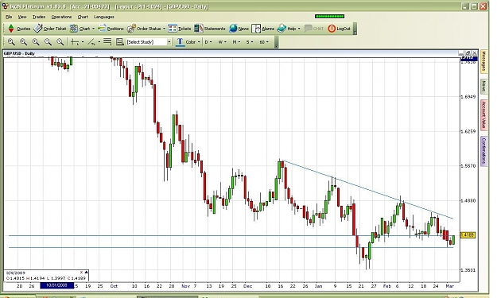Switch to the News side tab
Image resolution: width=497 pixels, height=298 pixels.
[x=484, y=86]
